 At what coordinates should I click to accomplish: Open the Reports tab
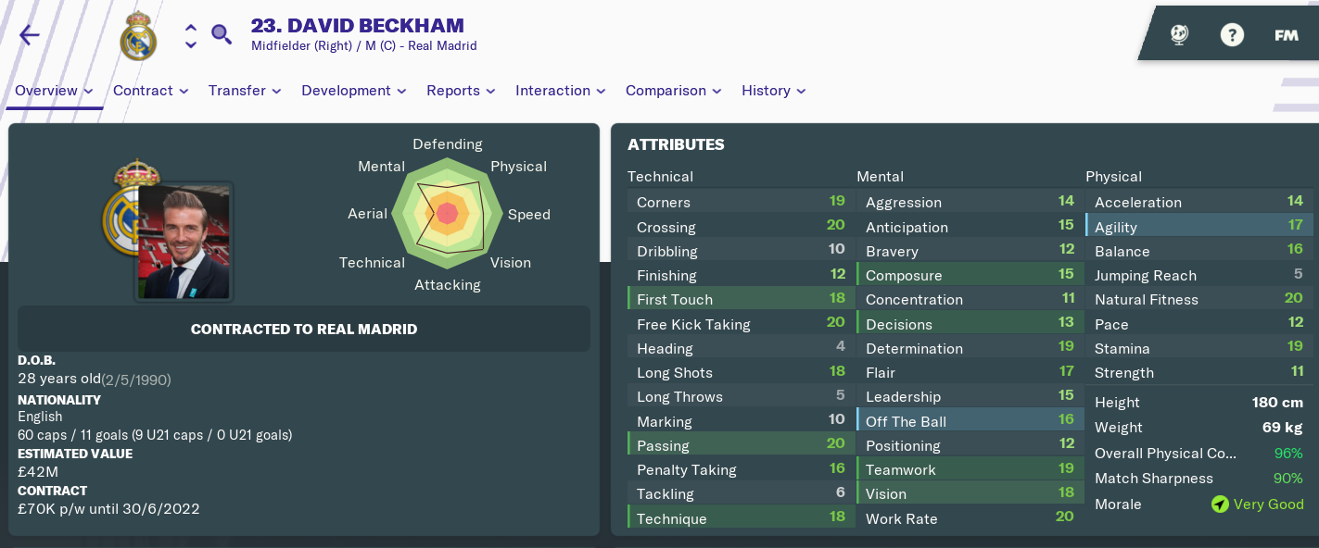click(462, 91)
